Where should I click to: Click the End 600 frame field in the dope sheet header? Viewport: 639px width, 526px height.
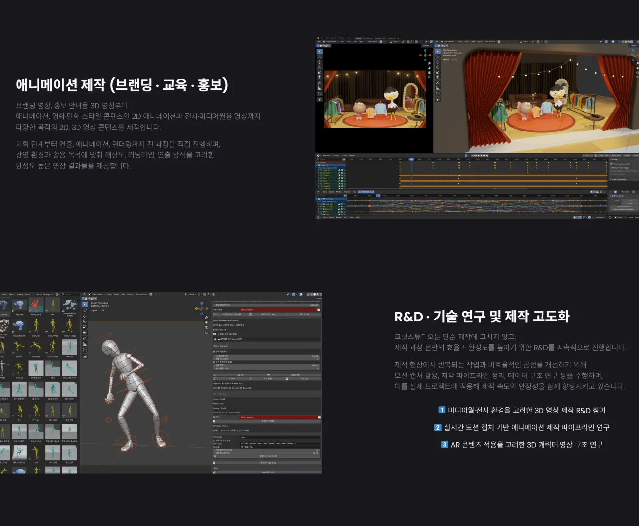click(616, 156)
